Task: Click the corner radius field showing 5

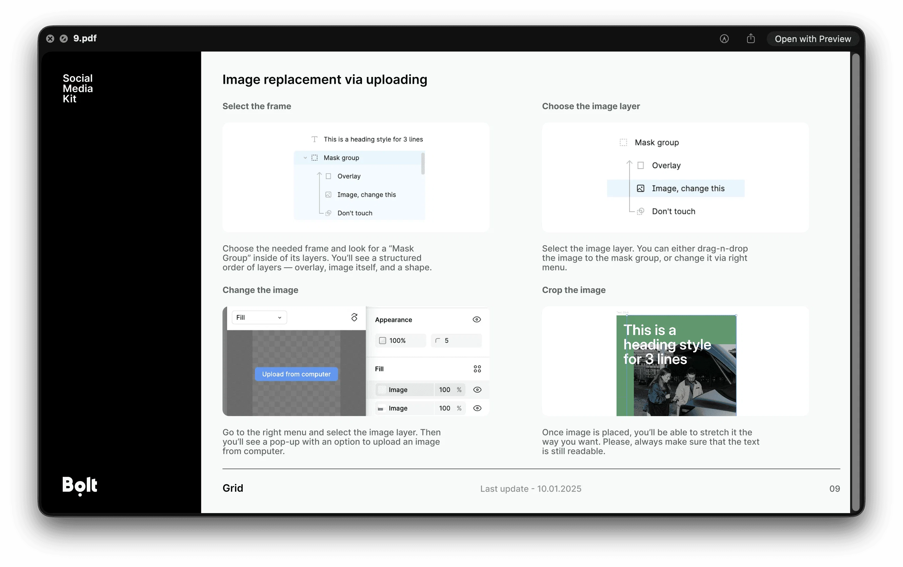Action: coord(456,340)
